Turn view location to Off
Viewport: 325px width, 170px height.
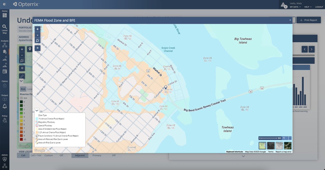point(61,155)
